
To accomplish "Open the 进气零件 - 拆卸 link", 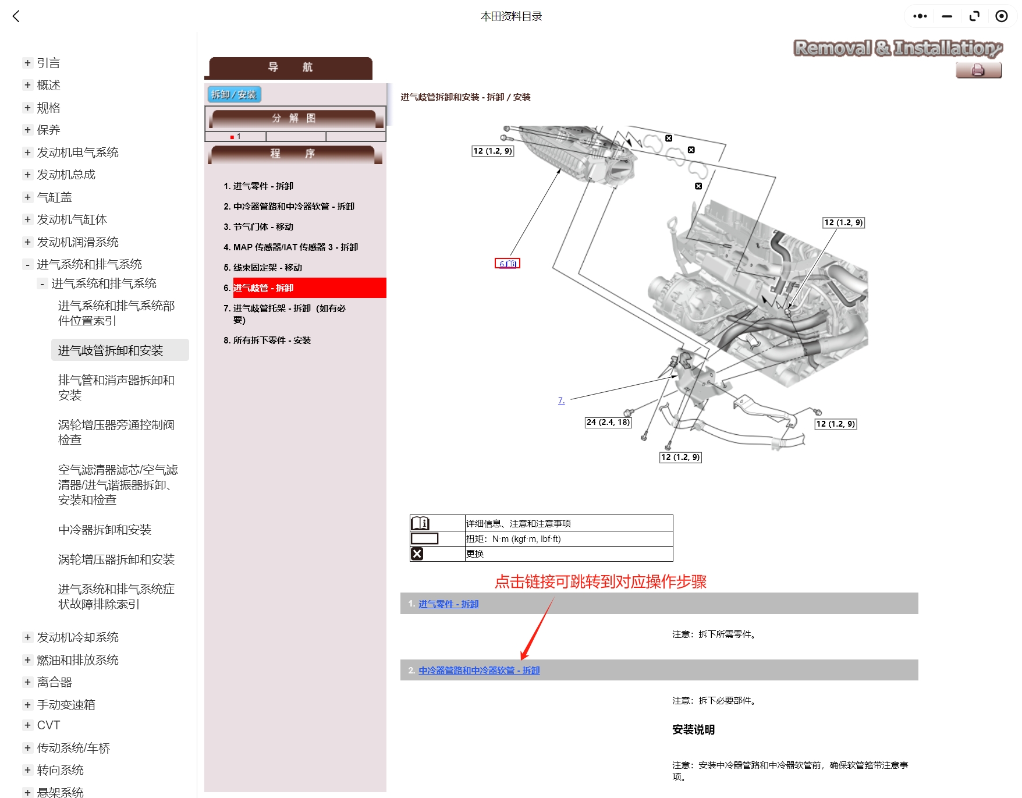I will (x=448, y=604).
